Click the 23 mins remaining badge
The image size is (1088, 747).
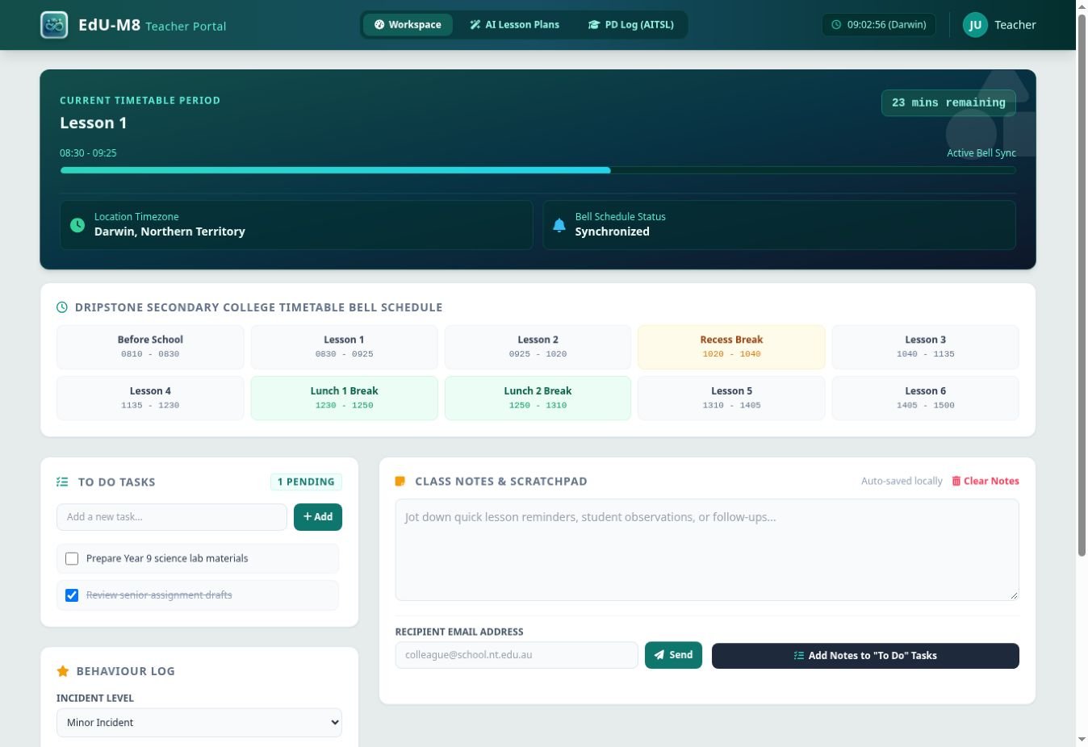tap(948, 103)
